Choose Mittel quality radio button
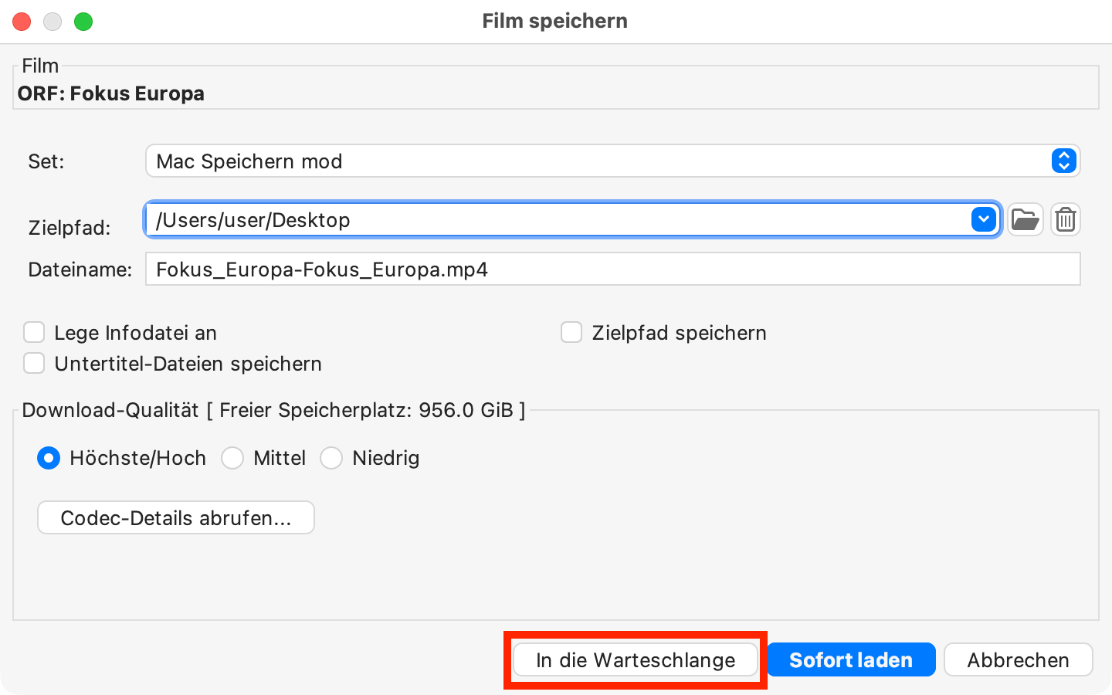This screenshot has width=1112, height=695. pyautogui.click(x=232, y=458)
